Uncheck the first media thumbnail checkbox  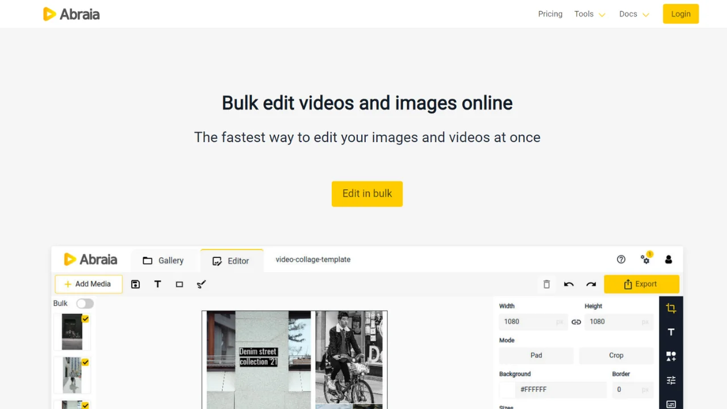coord(85,319)
